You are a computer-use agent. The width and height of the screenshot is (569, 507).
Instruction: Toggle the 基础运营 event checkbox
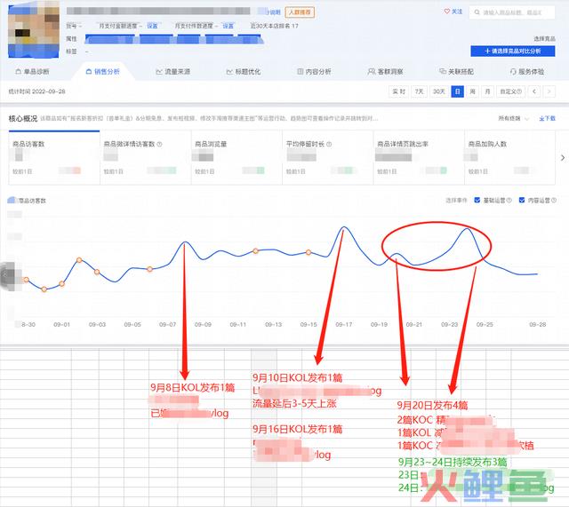(477, 200)
